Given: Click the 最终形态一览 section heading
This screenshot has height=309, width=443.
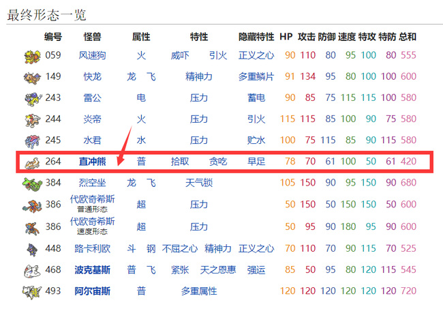Looking at the screenshot, I should (x=46, y=15).
